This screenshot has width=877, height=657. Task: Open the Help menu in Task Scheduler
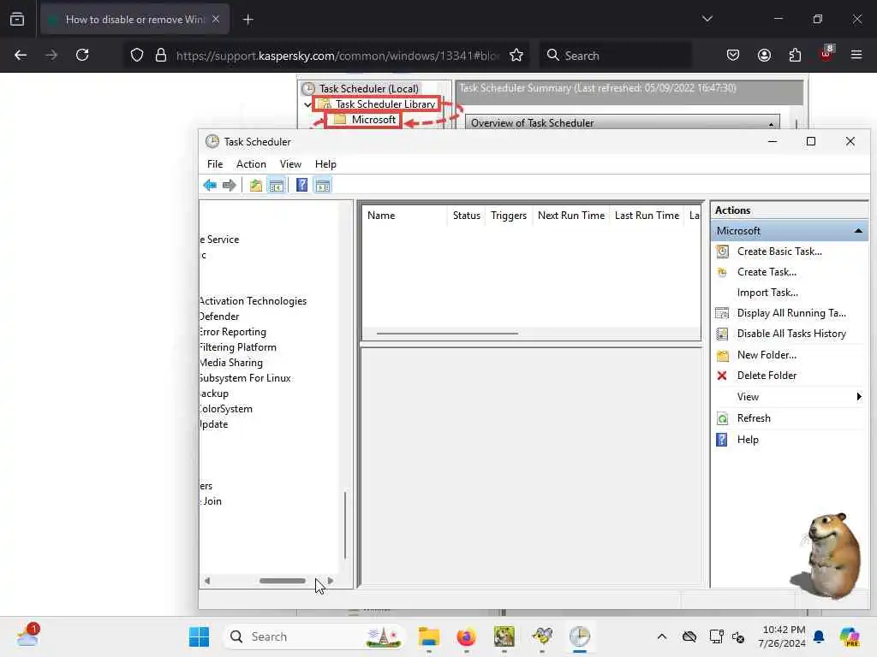(x=325, y=163)
